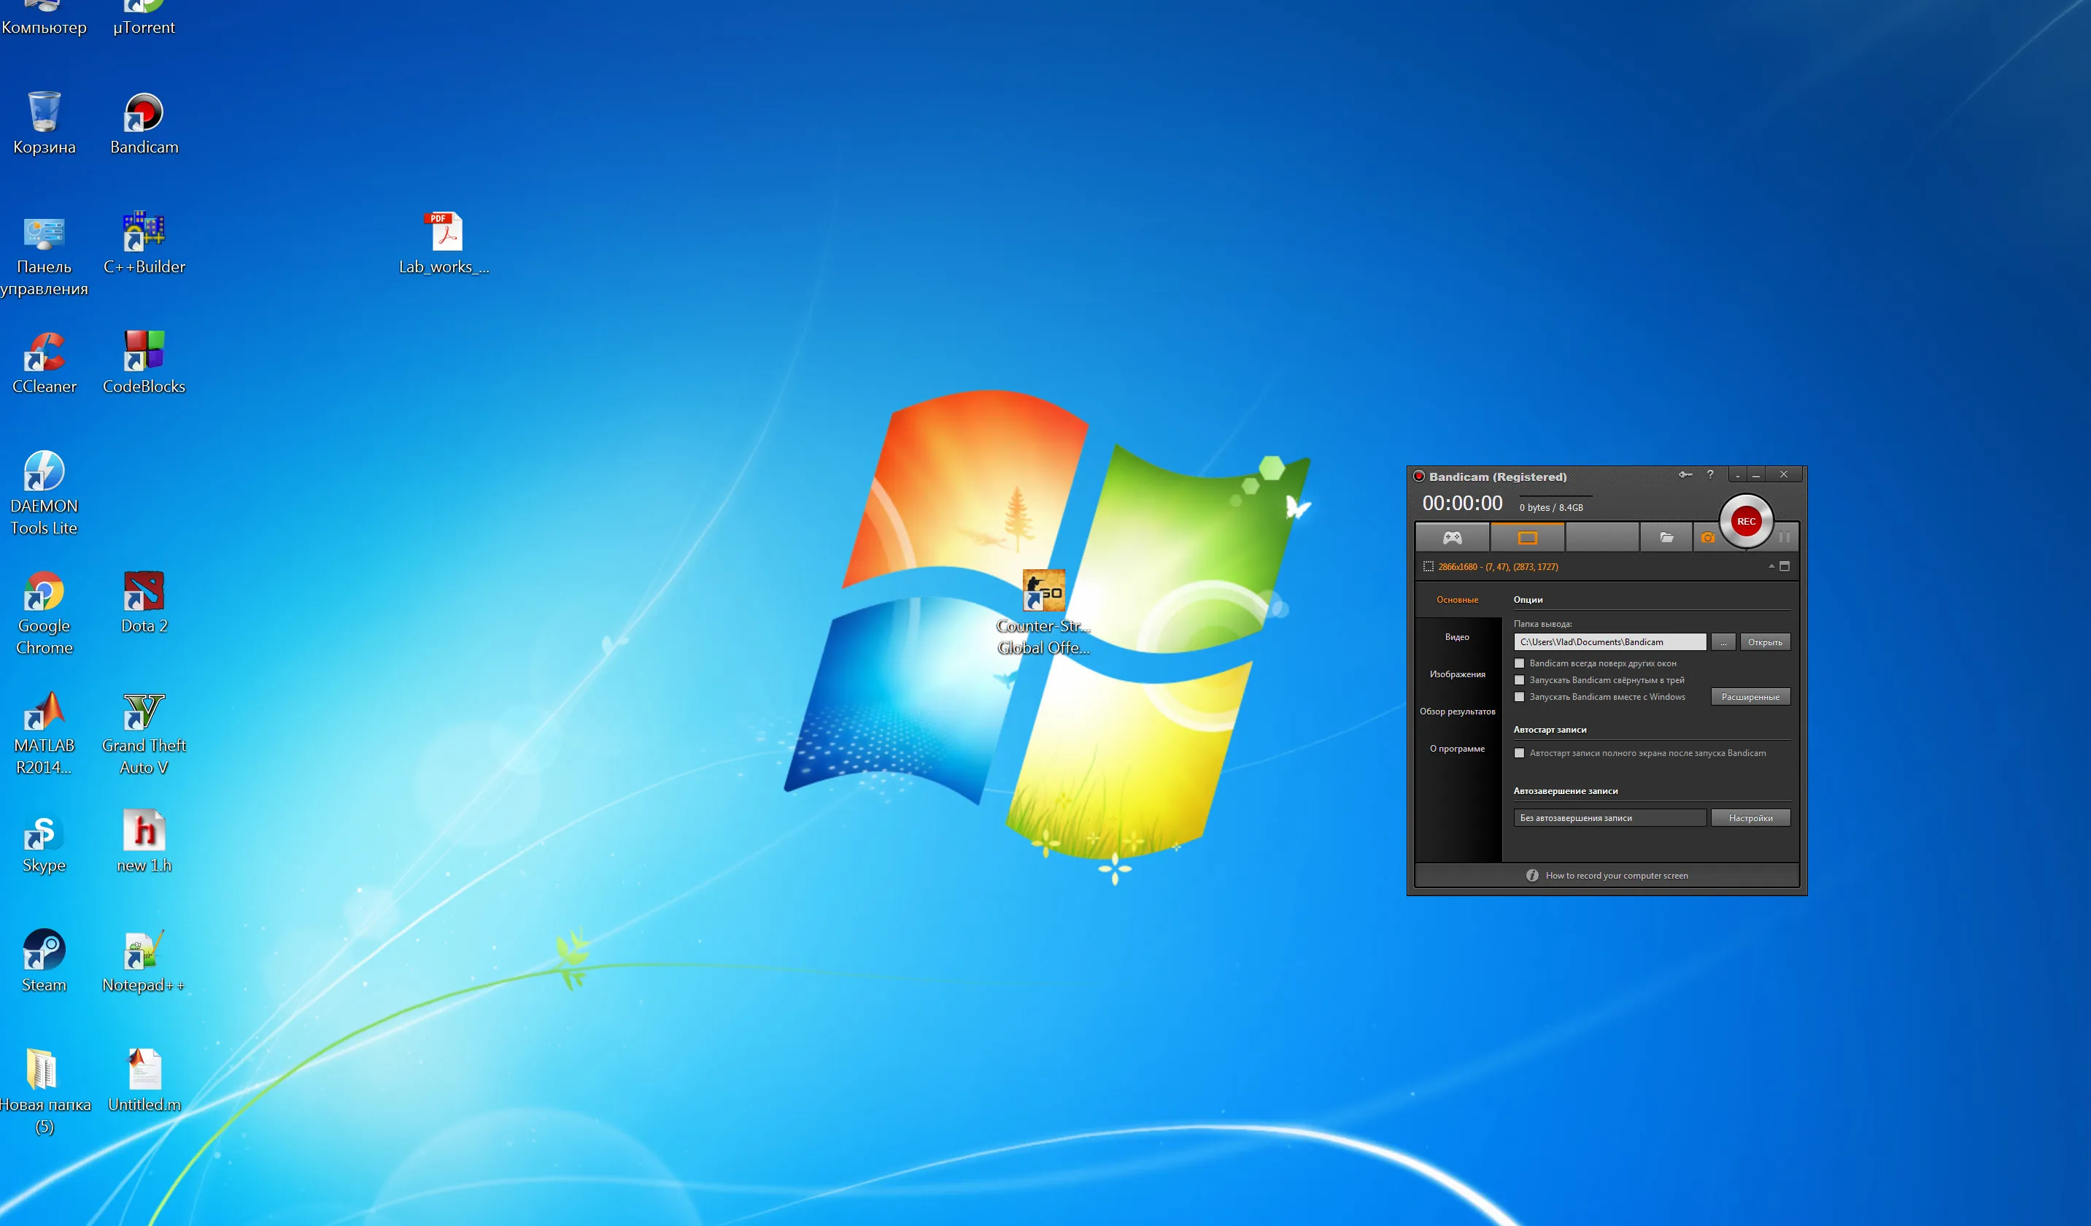Select the Dota 2 desktop shortcut

pos(144,602)
